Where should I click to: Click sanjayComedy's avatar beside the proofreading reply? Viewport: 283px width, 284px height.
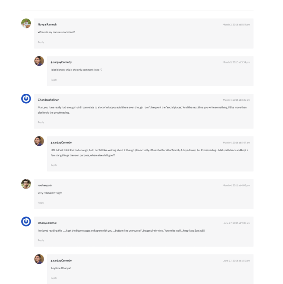pos(39,141)
